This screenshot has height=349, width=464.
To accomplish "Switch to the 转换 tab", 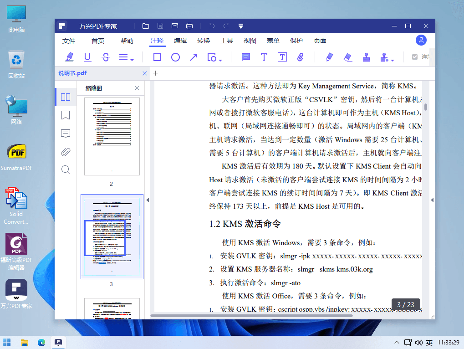I will (x=204, y=41).
